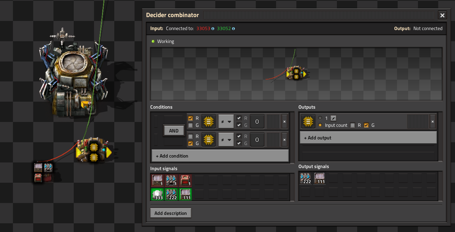Click the Not connected output status

click(428, 29)
